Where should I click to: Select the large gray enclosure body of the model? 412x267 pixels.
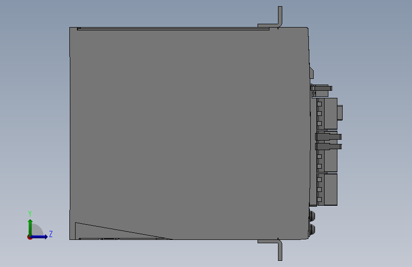[x=189, y=133]
